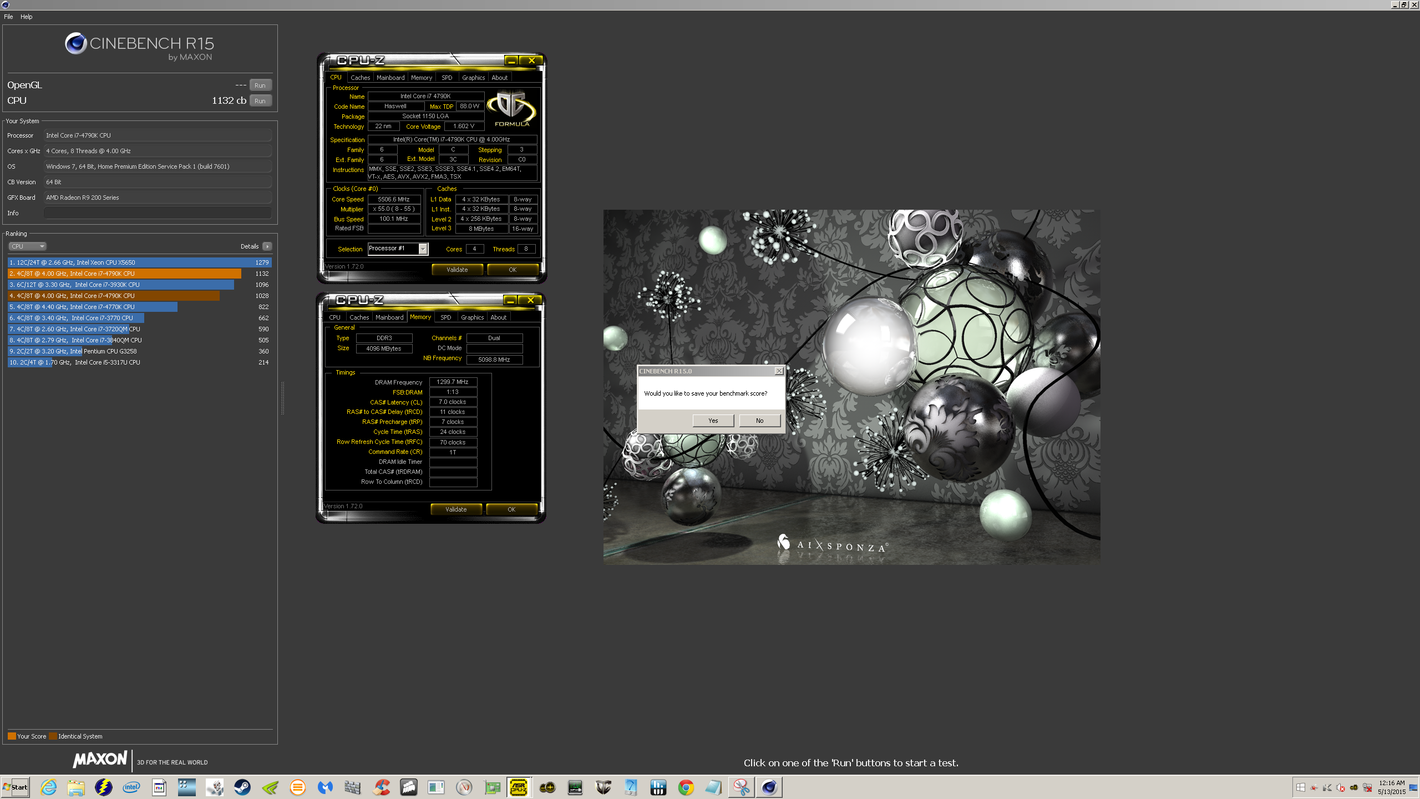Run the CPU benchmark
The image size is (1420, 799).
click(x=260, y=101)
